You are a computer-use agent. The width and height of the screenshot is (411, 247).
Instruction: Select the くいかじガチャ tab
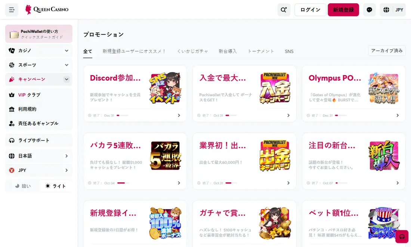click(x=192, y=52)
